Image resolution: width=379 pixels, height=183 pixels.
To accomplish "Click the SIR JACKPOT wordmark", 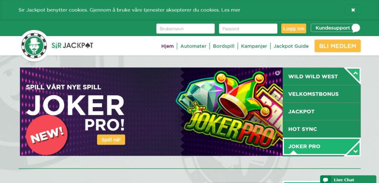I will [x=72, y=46].
